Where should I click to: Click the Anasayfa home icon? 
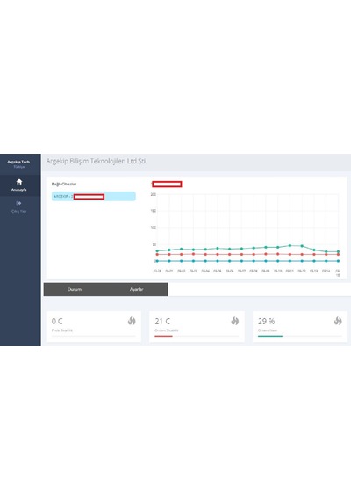[x=19, y=182]
